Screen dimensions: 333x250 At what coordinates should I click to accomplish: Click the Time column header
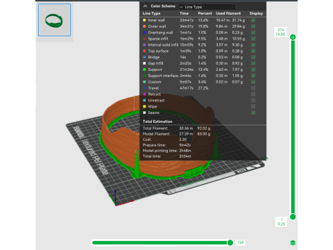pos(184,13)
